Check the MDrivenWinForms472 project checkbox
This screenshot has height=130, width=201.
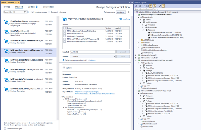[x=65, y=34]
